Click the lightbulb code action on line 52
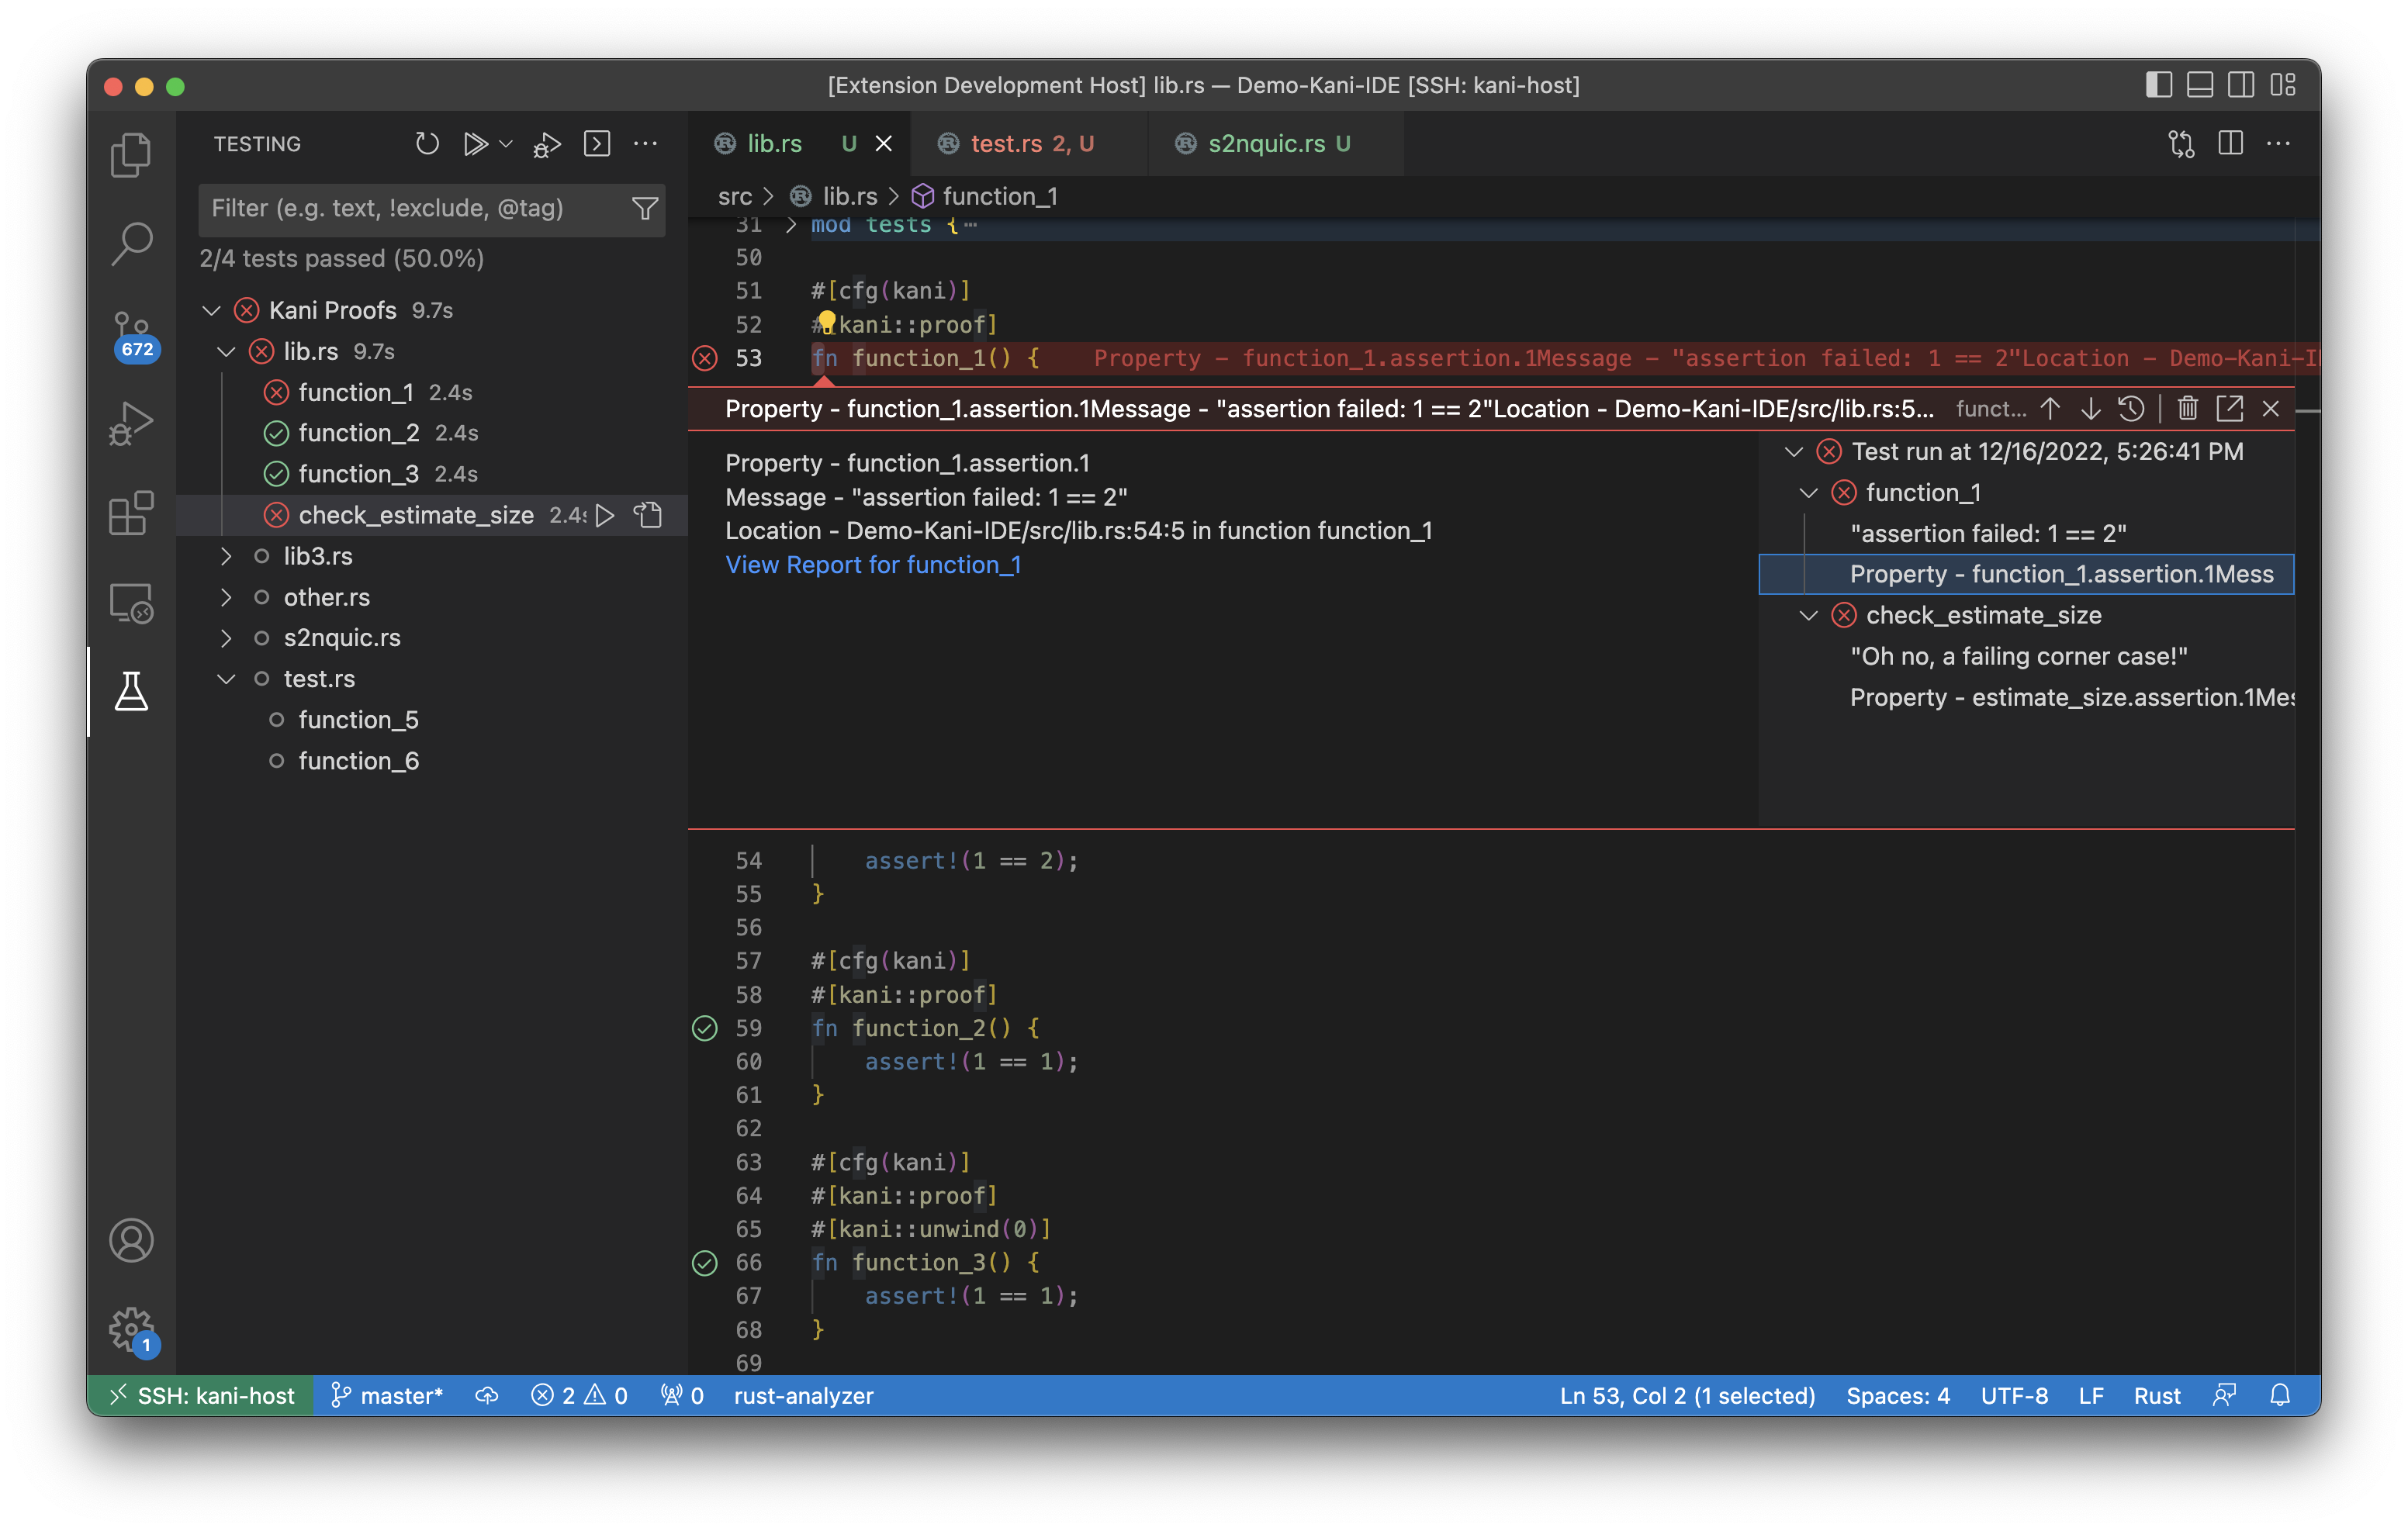The width and height of the screenshot is (2408, 1531). [x=826, y=322]
